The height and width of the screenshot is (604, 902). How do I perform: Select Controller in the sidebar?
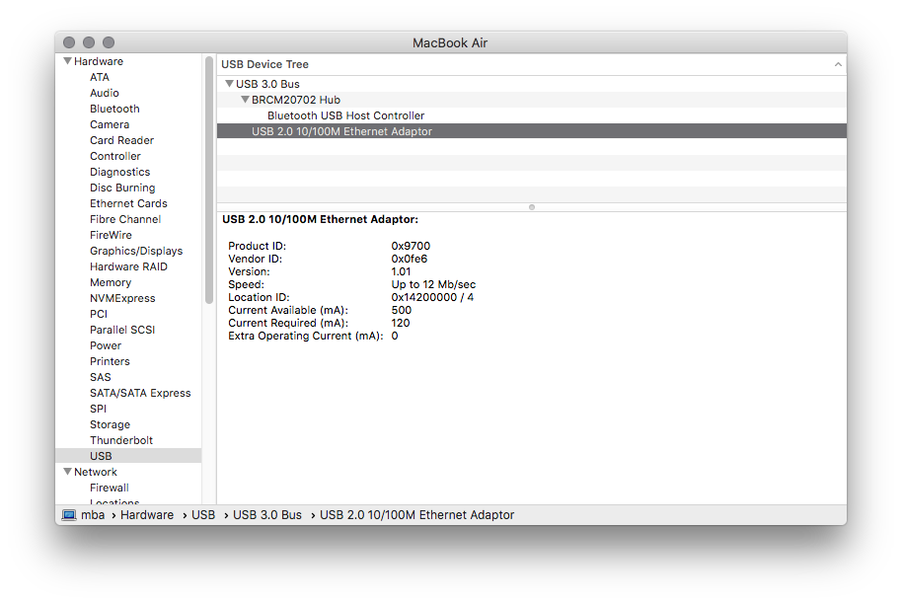tap(115, 156)
